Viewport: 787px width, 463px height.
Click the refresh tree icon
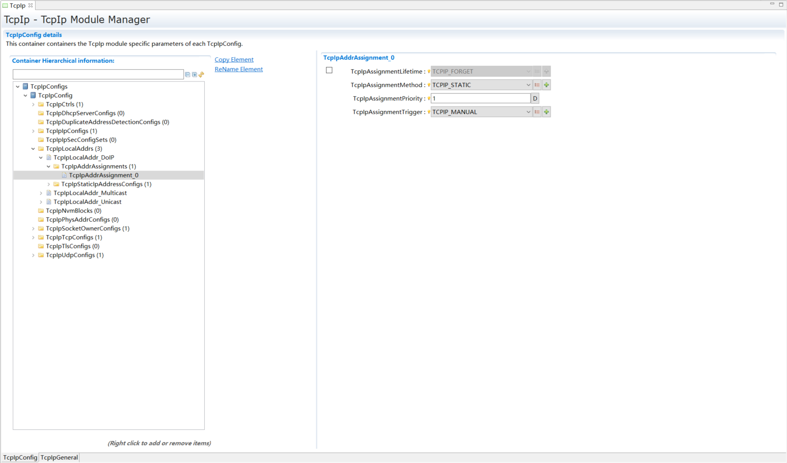tap(201, 75)
